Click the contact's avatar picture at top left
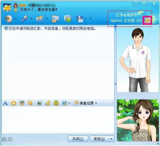 tap(7, 7)
